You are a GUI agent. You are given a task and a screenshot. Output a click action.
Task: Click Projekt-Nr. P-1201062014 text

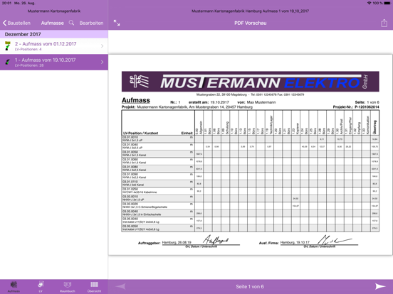point(356,107)
